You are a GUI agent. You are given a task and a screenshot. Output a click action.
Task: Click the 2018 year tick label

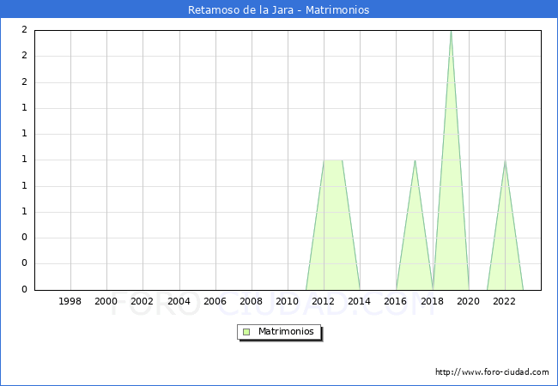click(x=433, y=301)
